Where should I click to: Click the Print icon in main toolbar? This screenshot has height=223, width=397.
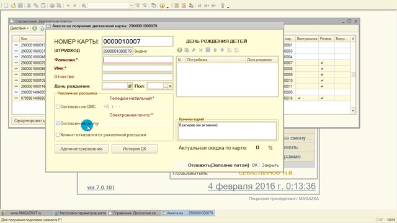52,6
